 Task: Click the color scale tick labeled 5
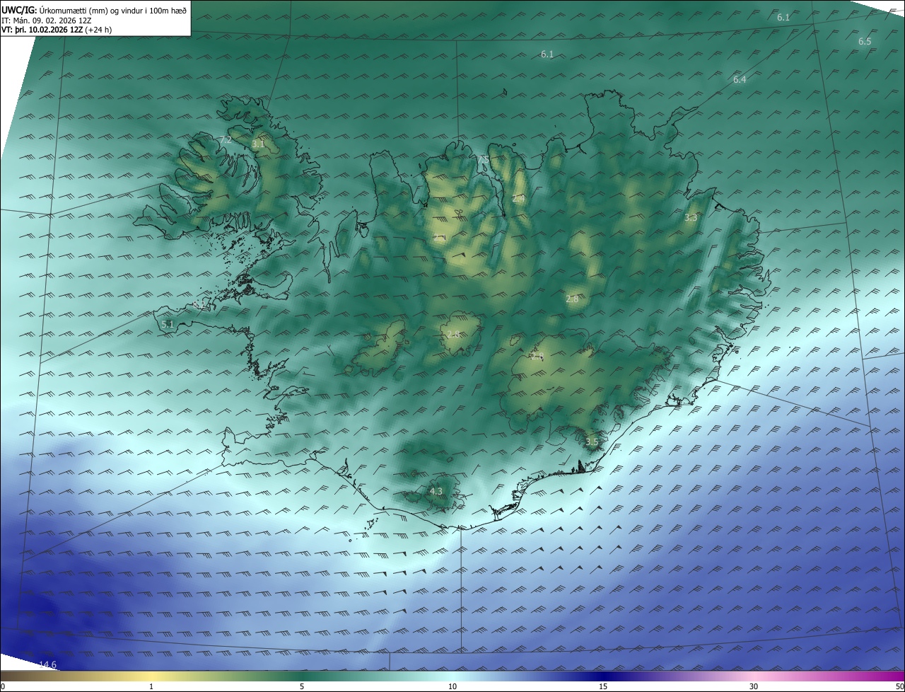[302, 686]
